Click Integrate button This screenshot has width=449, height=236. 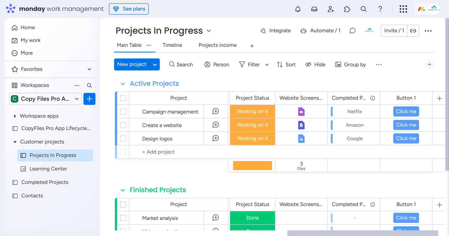click(276, 31)
